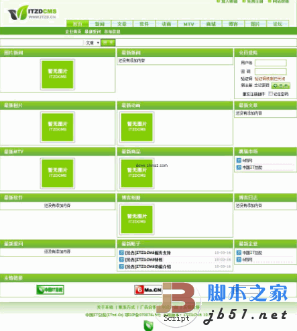Open placeholder image under 最新MTV
The height and width of the screenshot is (331, 297).
[x=58, y=174]
